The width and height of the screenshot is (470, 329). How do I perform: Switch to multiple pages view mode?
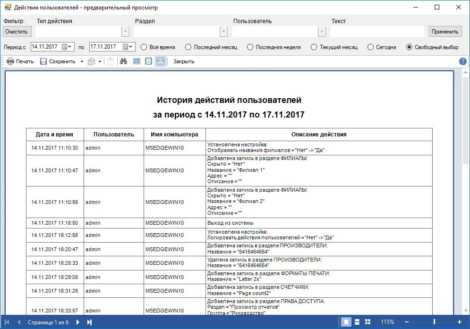point(368,322)
